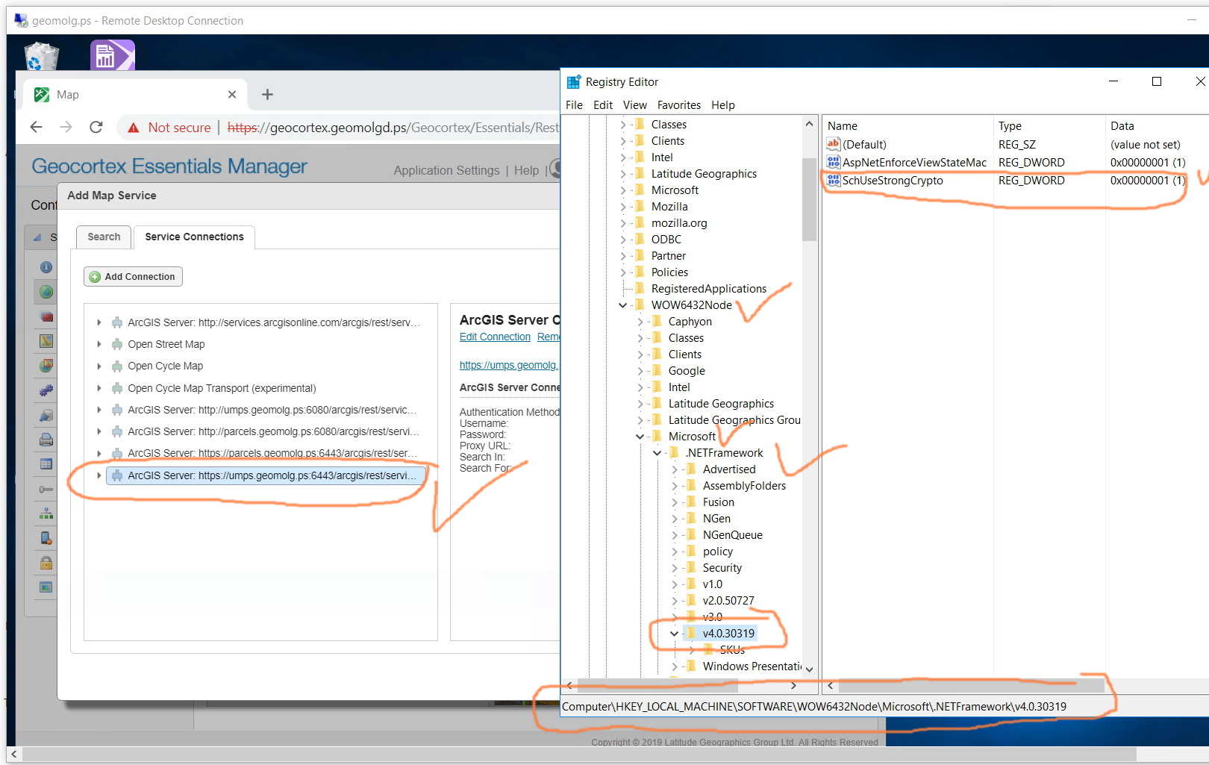Select the Security registry key
The width and height of the screenshot is (1209, 765).
[x=722, y=568]
